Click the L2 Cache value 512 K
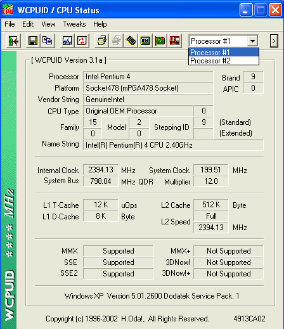Screen dimensions: 284x329 (211, 205)
